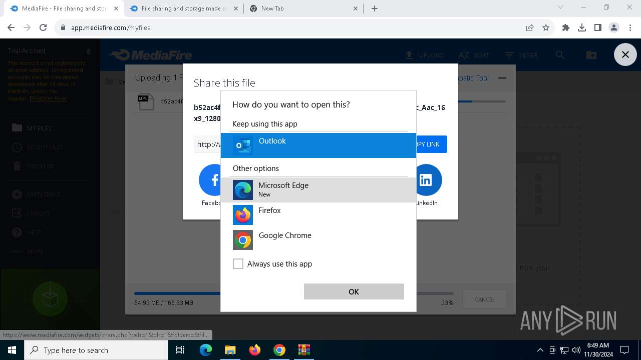Click the Google Chrome app icon in dialog

click(x=243, y=240)
